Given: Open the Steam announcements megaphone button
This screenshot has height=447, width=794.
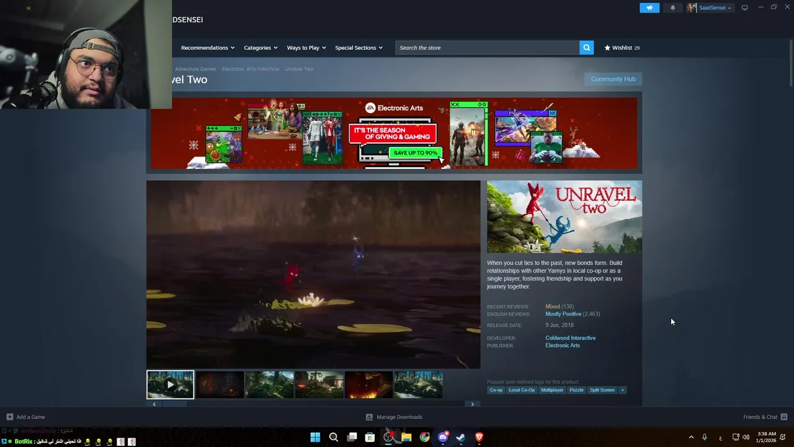Looking at the screenshot, I should [x=649, y=7].
